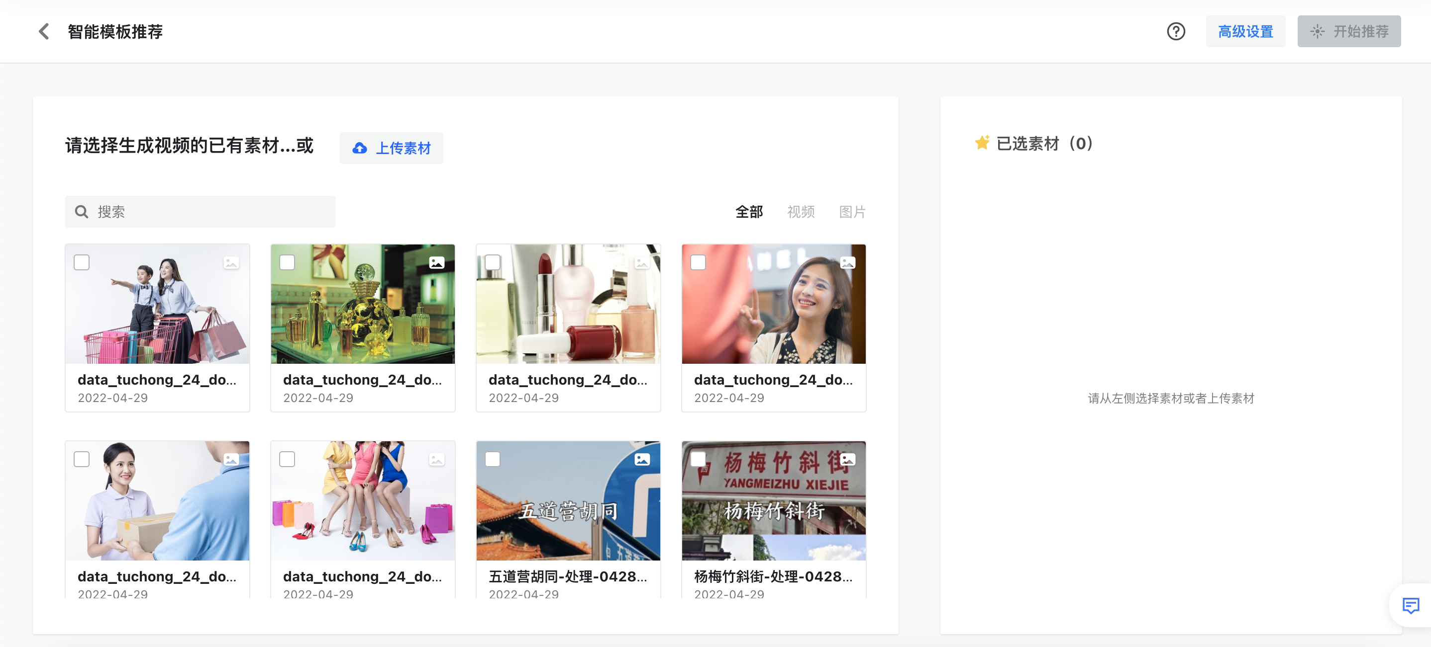Check the box on the shopping cart photo

tap(82, 262)
